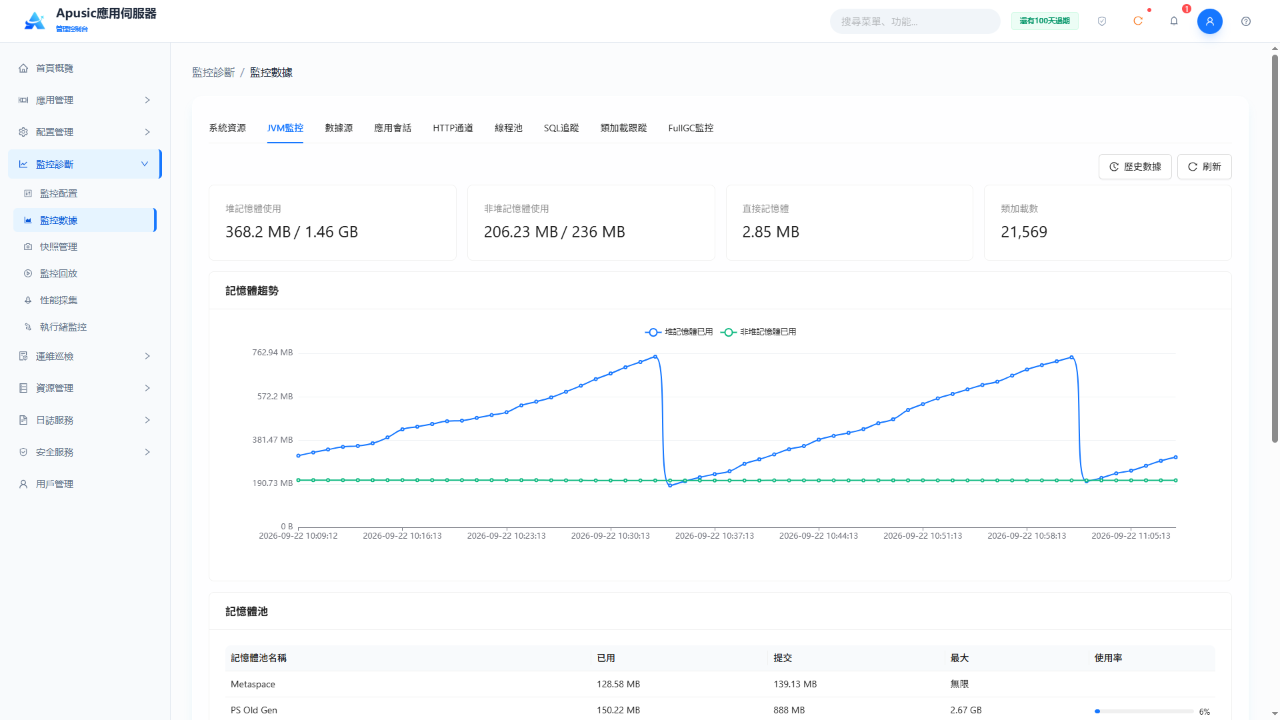Click the page vertical scrollbar thumb
This screenshot has width=1280, height=720.
(1275, 248)
